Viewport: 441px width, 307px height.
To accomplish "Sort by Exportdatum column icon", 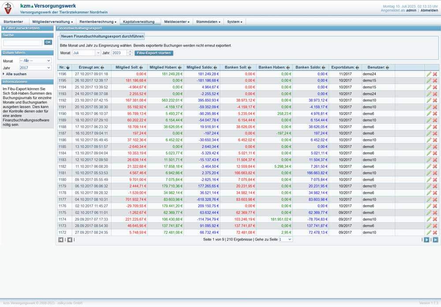I will [357, 67].
